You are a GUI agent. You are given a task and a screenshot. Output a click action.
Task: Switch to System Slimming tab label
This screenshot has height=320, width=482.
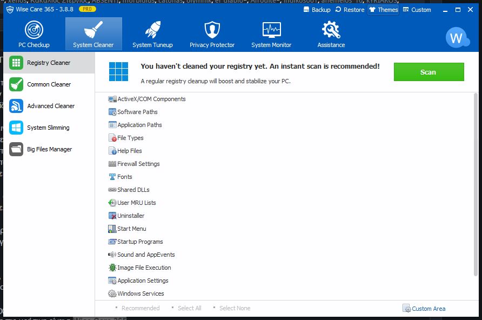point(48,128)
